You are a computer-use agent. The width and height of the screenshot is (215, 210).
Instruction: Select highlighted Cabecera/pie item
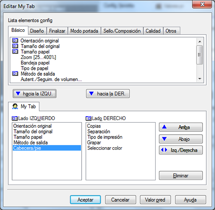(47, 148)
